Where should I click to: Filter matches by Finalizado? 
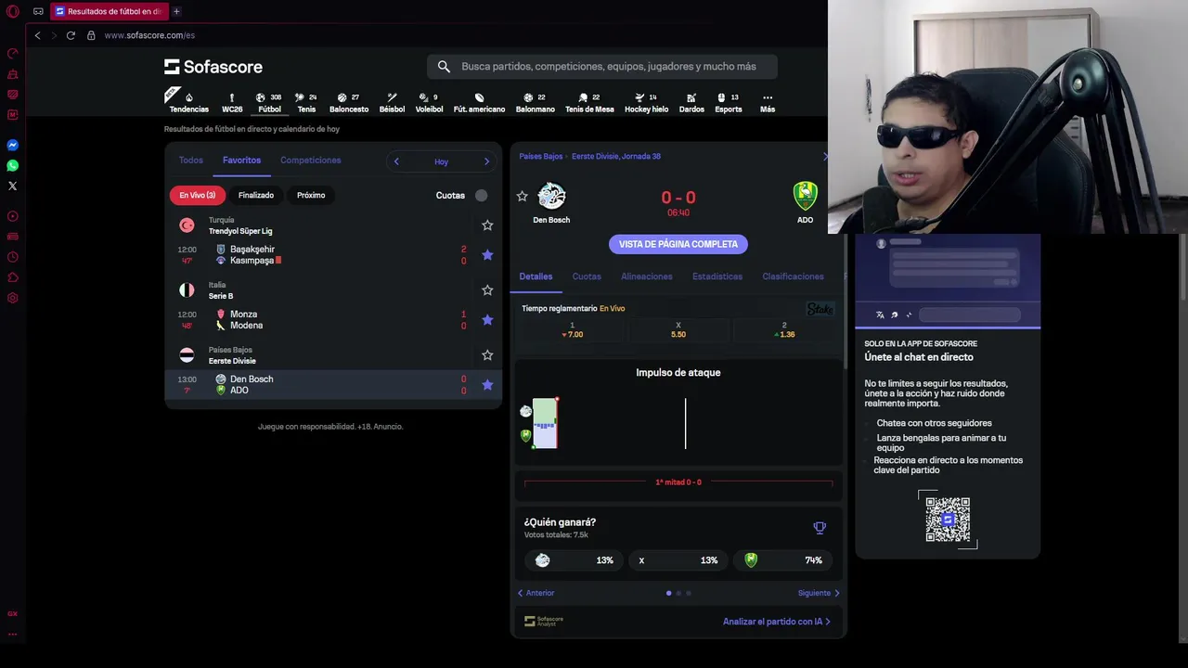pos(256,195)
